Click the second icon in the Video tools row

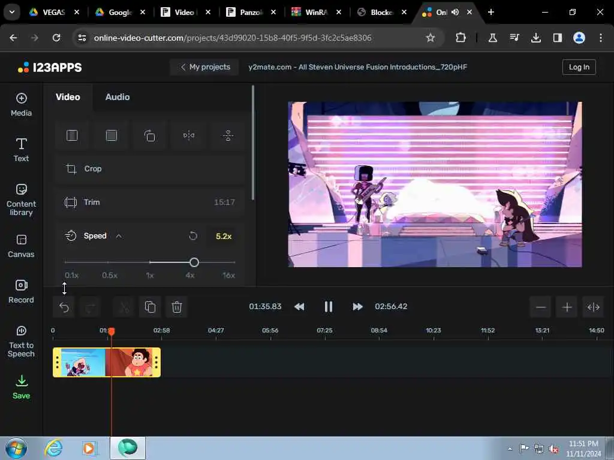click(x=111, y=135)
